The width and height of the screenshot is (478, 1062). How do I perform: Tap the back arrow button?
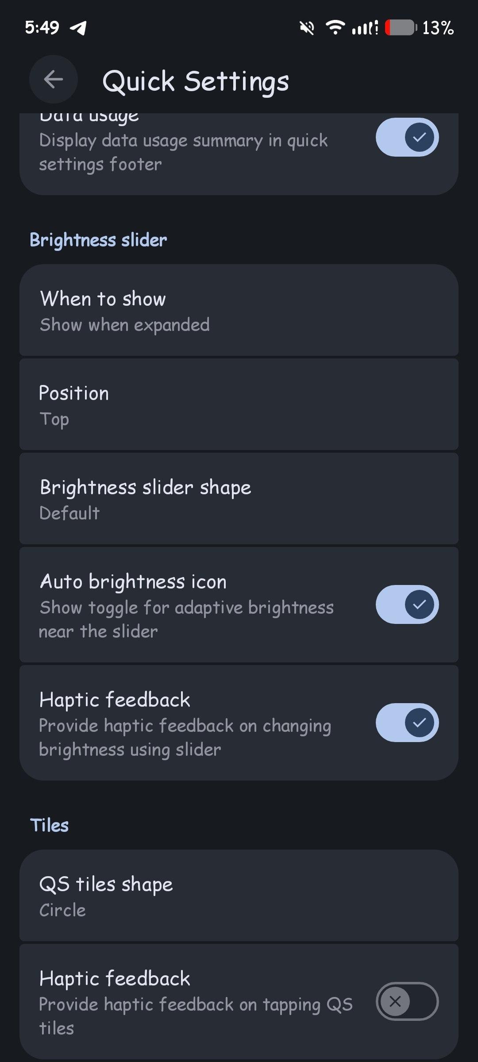tap(54, 80)
